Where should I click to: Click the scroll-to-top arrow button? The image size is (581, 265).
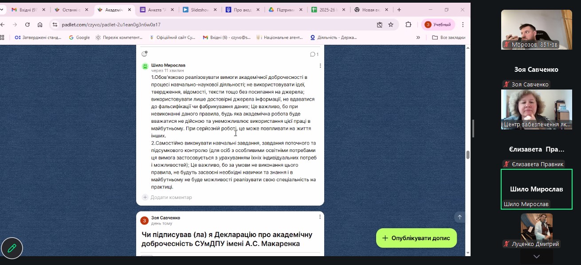click(459, 217)
